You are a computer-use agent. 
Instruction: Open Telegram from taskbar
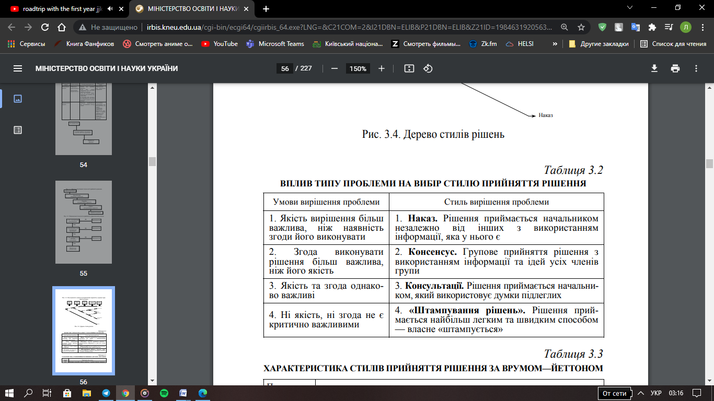pos(106,393)
